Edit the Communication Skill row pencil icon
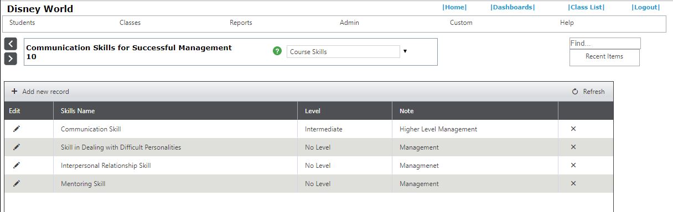Image resolution: width=673 pixels, height=212 pixels. 17,129
